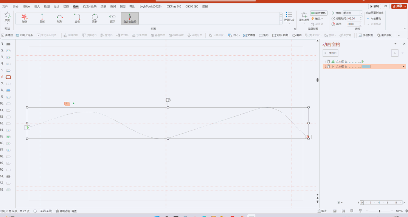Click blue timing bar of animation entry 2
Viewport: 408px width, 217px height.
pos(366,67)
